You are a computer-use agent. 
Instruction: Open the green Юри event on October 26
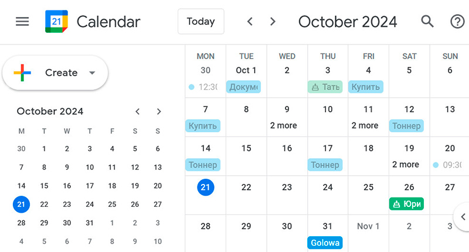click(x=406, y=204)
